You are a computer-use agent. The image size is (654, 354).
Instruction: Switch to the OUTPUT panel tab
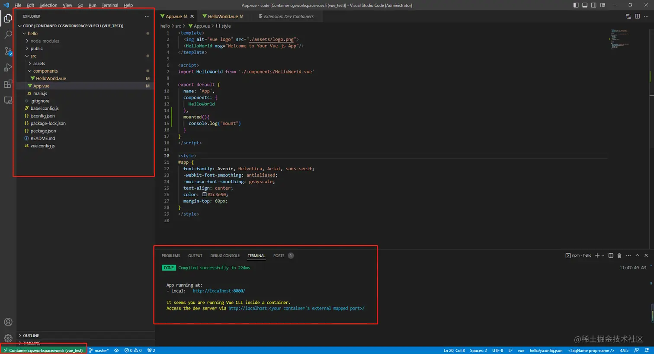pos(195,255)
